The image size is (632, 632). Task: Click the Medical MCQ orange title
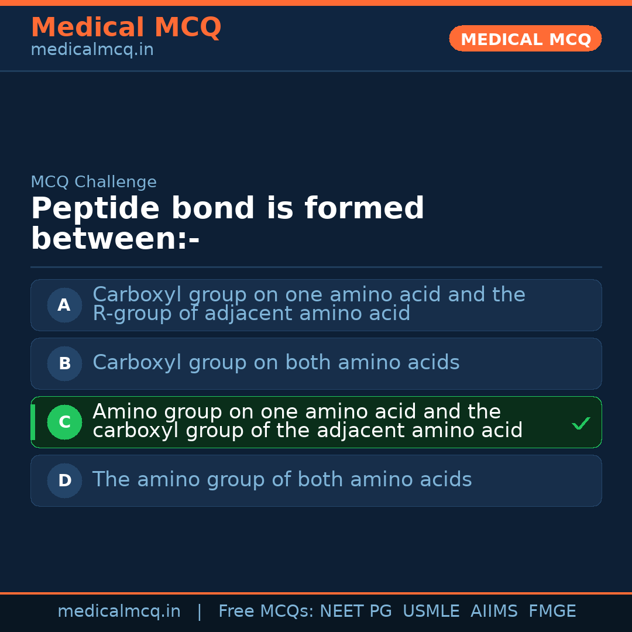(126, 27)
